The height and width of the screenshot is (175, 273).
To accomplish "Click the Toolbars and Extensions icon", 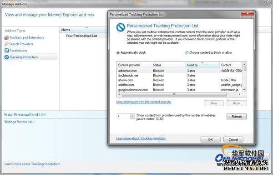I will pyautogui.click(x=6, y=37).
